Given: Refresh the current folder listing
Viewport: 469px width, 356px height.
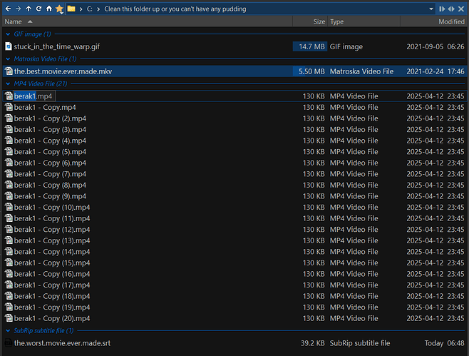Looking at the screenshot, I should [38, 9].
